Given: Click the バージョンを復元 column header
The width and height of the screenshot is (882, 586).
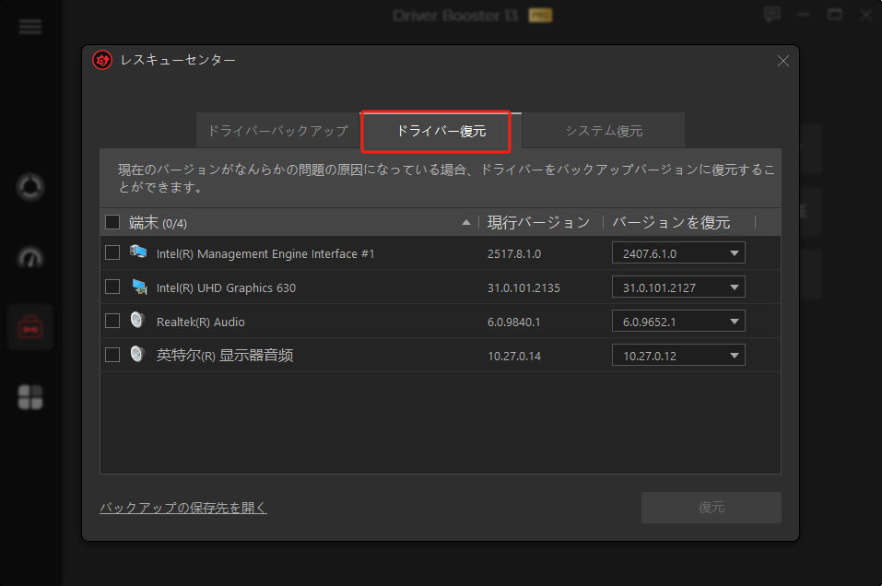Looking at the screenshot, I should tap(671, 223).
